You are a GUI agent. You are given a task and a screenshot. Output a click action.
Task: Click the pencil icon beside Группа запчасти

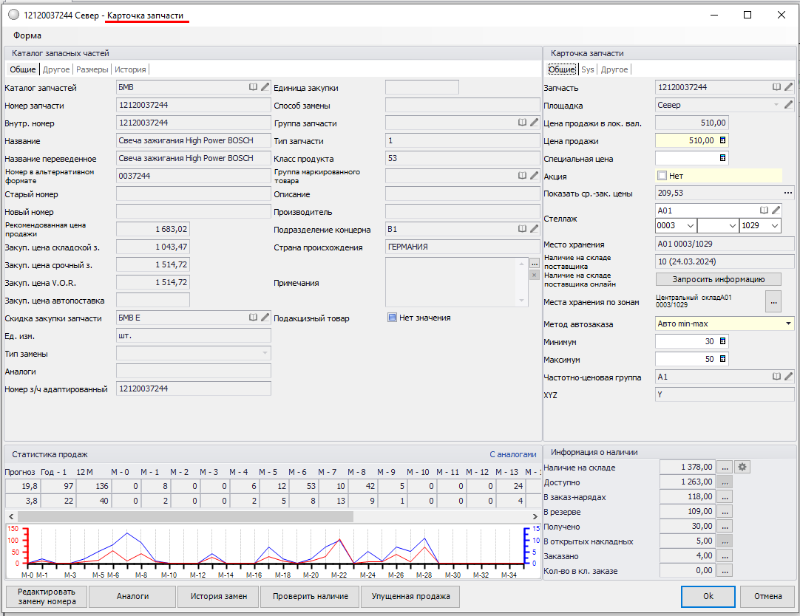coord(534,123)
